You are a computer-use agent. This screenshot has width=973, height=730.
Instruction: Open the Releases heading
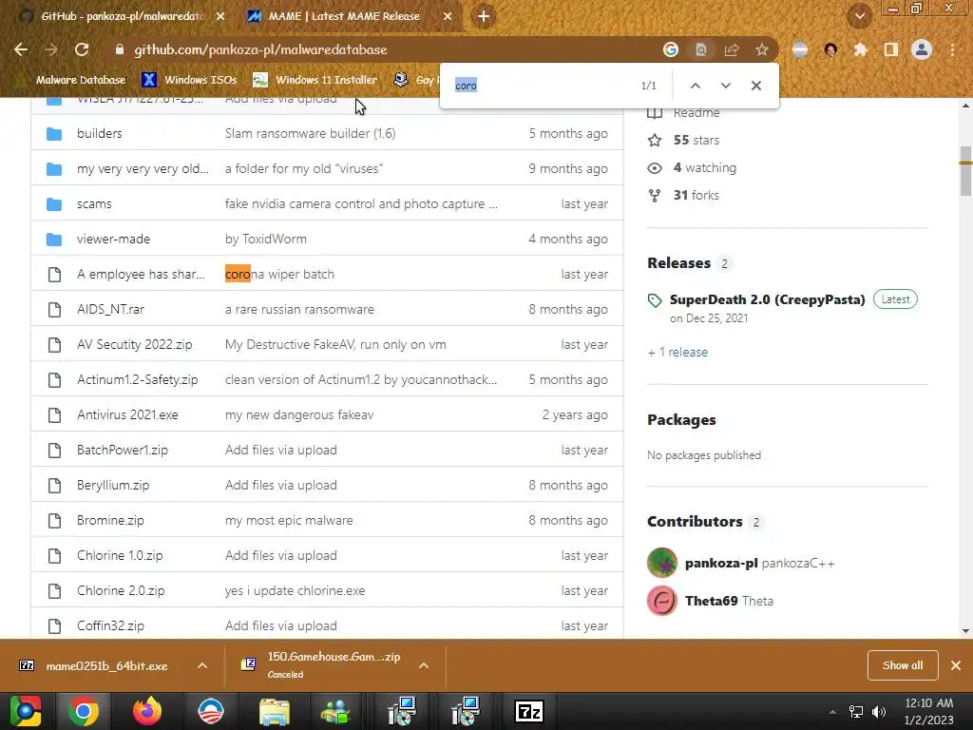coord(678,263)
